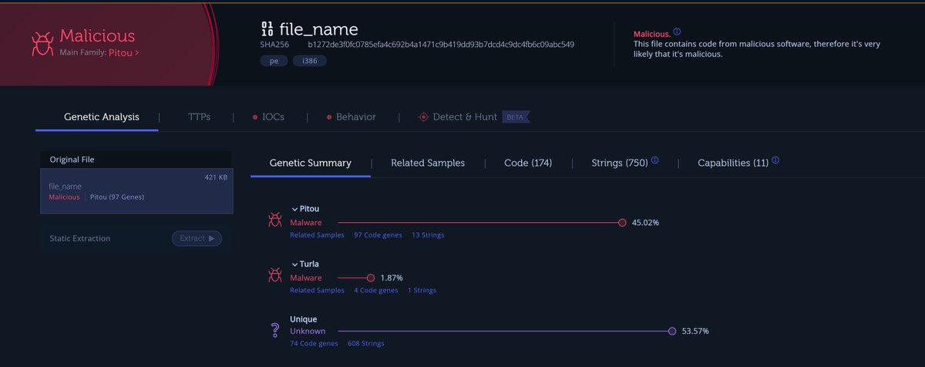Viewport: 925px width, 367px height.
Task: Open the Code (174) sub-tab
Action: [528, 163]
